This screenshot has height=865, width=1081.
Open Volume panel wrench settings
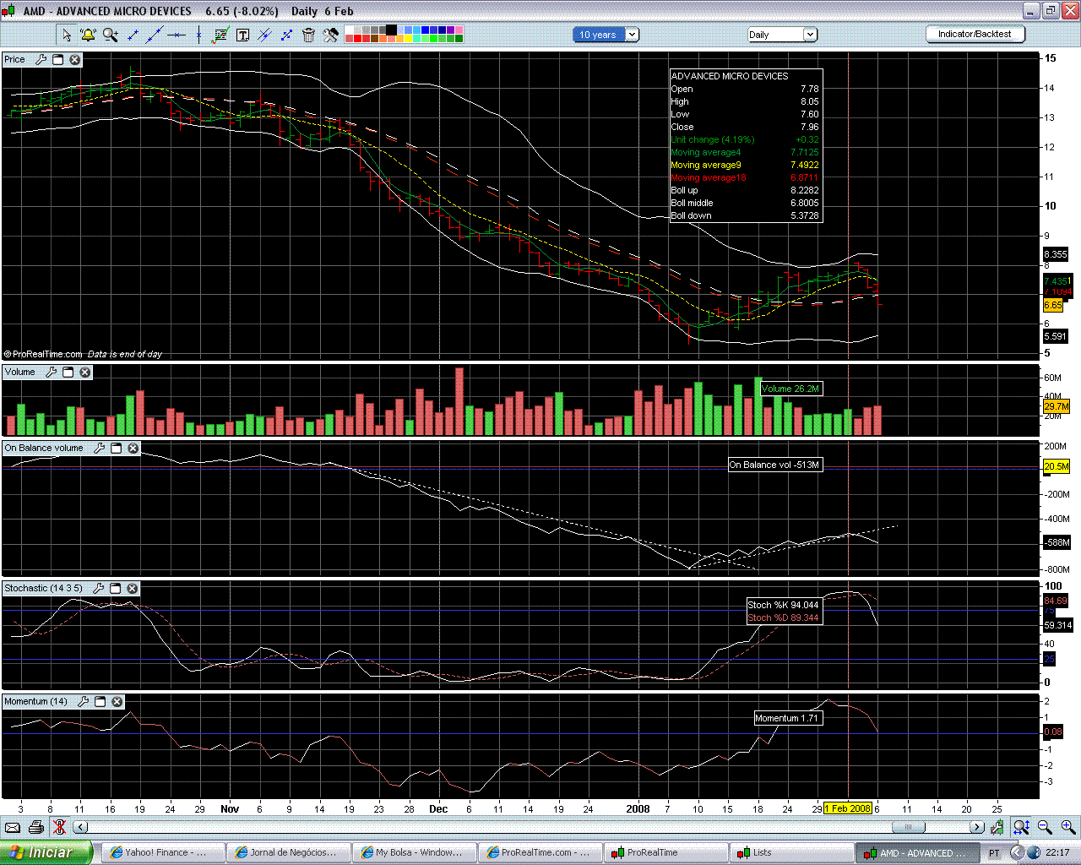tap(51, 372)
